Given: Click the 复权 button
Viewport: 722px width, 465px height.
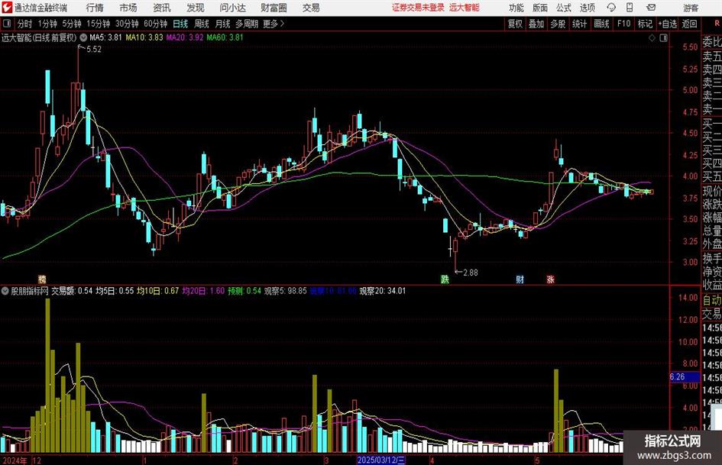Looking at the screenshot, I should 515,24.
